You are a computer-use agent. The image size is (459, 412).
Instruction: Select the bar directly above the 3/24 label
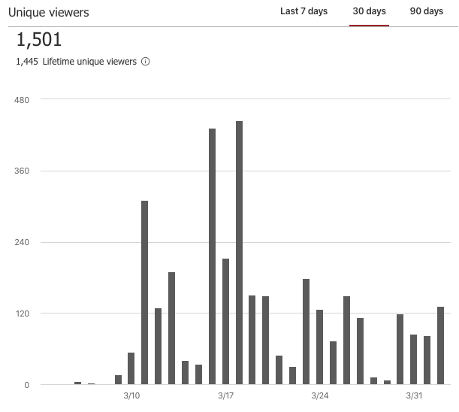point(320,347)
